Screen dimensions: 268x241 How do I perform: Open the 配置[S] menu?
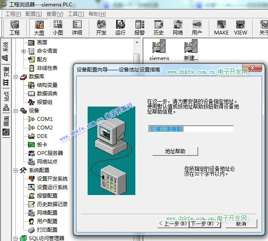(34, 14)
